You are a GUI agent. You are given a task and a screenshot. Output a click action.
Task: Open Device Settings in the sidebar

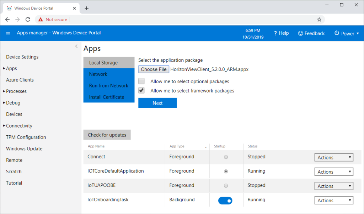[22, 57]
